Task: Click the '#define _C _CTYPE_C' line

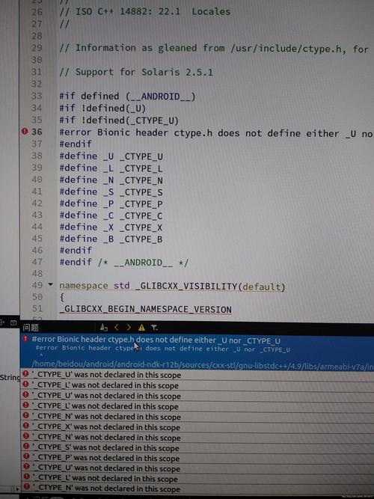Action: [111, 215]
